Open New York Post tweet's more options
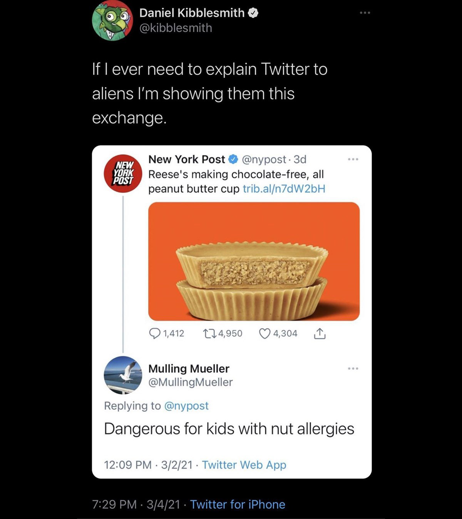Viewport: 462px width, 519px height. click(x=353, y=159)
